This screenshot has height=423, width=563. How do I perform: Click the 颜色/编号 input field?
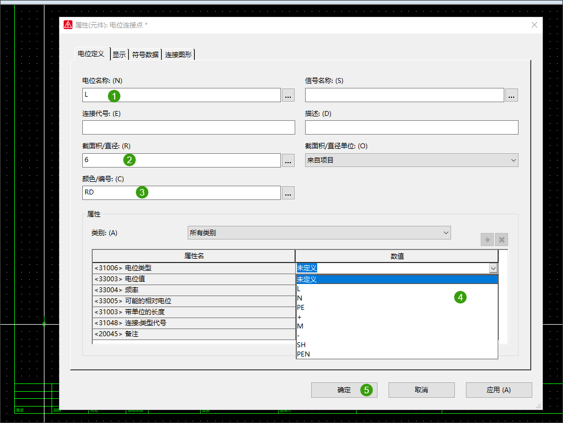click(181, 193)
